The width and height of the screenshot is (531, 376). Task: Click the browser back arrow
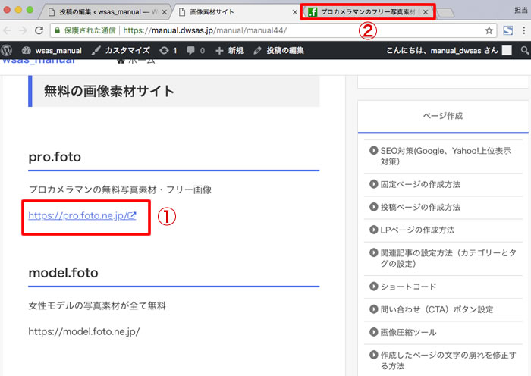coord(9,30)
